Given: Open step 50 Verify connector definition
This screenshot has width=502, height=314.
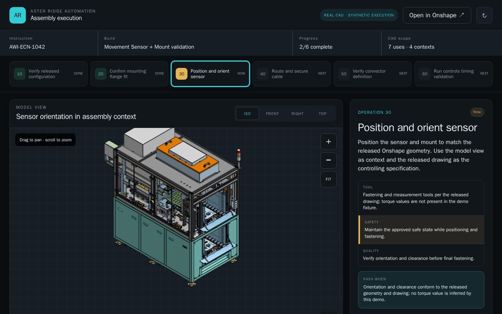Looking at the screenshot, I should pyautogui.click(x=373, y=74).
